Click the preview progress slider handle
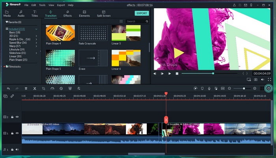Image resolution: width=276 pixels, height=158 pixels. (x=213, y=73)
